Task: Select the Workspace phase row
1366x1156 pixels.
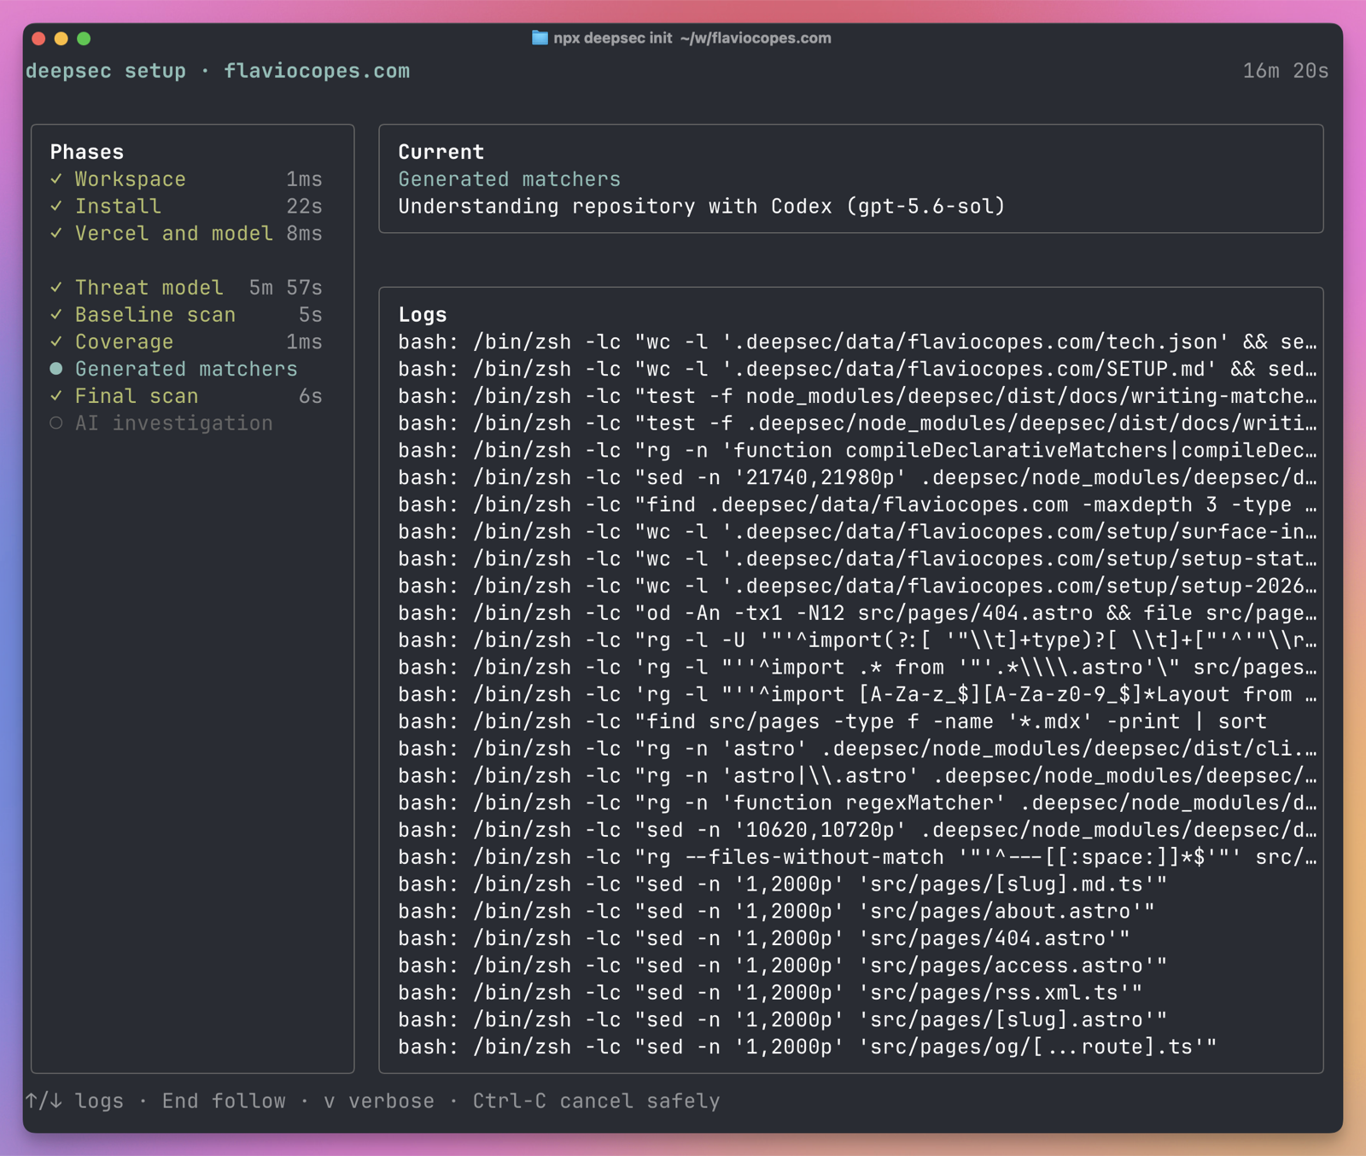Action: [x=186, y=179]
